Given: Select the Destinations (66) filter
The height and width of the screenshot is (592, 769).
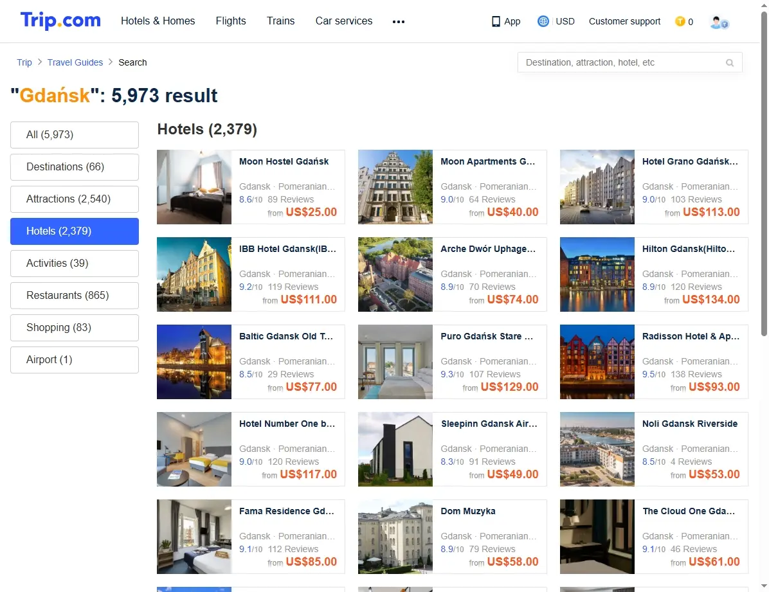Looking at the screenshot, I should click(75, 166).
